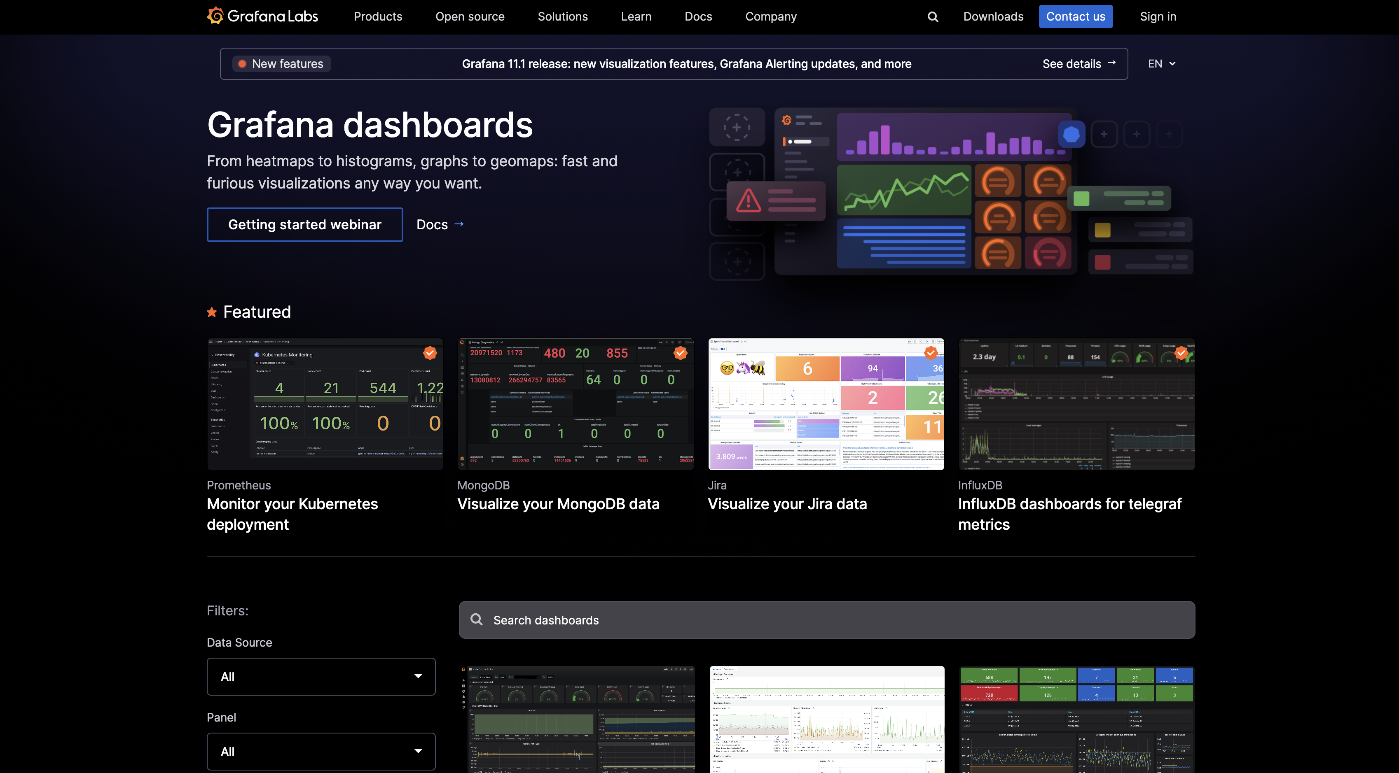Follow the Docs arrow link under the headline
1399x773 pixels.
(x=440, y=225)
